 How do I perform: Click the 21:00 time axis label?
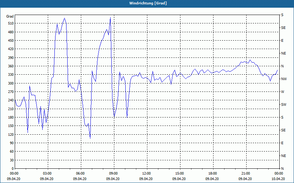coord(246,173)
